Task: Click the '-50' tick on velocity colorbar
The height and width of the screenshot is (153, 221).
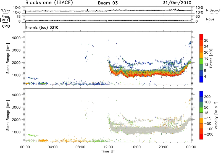Action: (x=208, y=123)
